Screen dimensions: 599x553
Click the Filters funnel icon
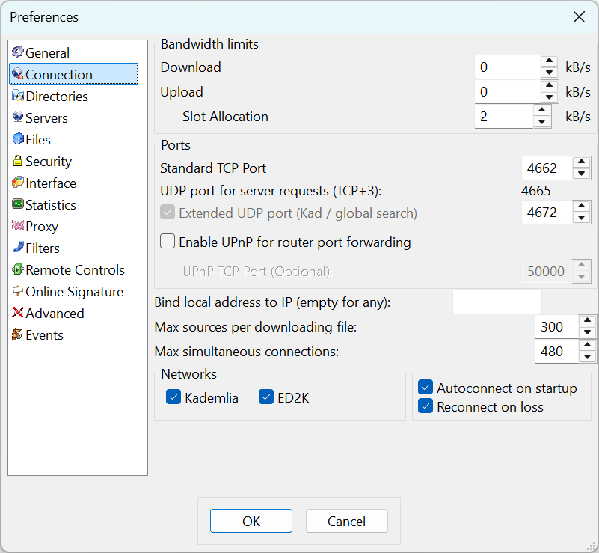tap(17, 247)
